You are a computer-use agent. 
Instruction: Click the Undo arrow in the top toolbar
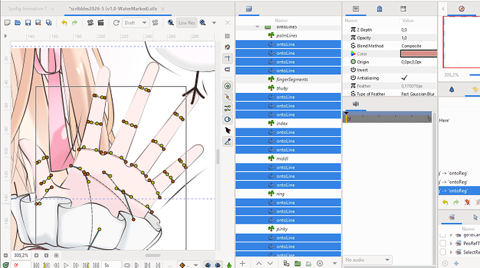[64, 23]
